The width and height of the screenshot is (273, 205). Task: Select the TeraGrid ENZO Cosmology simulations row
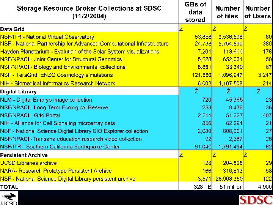click(56, 75)
